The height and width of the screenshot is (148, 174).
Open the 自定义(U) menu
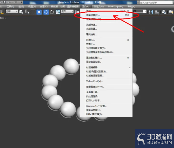pyautogui.click(x=99, y=7)
